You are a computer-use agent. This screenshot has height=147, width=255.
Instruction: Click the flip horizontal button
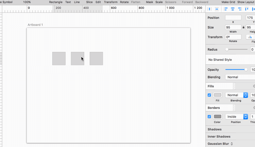(250, 37)
